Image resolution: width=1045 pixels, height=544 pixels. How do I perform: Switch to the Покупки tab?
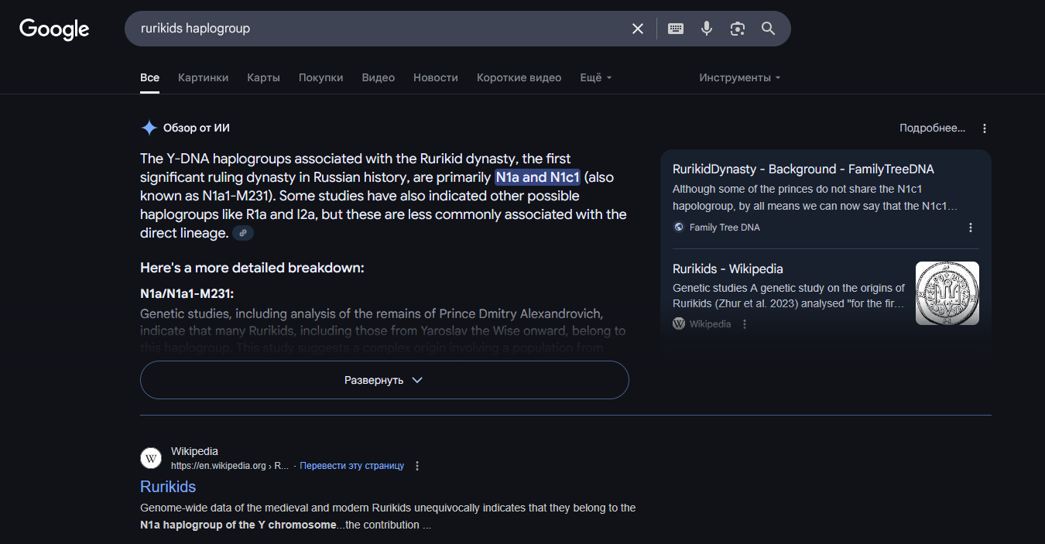[x=320, y=77]
